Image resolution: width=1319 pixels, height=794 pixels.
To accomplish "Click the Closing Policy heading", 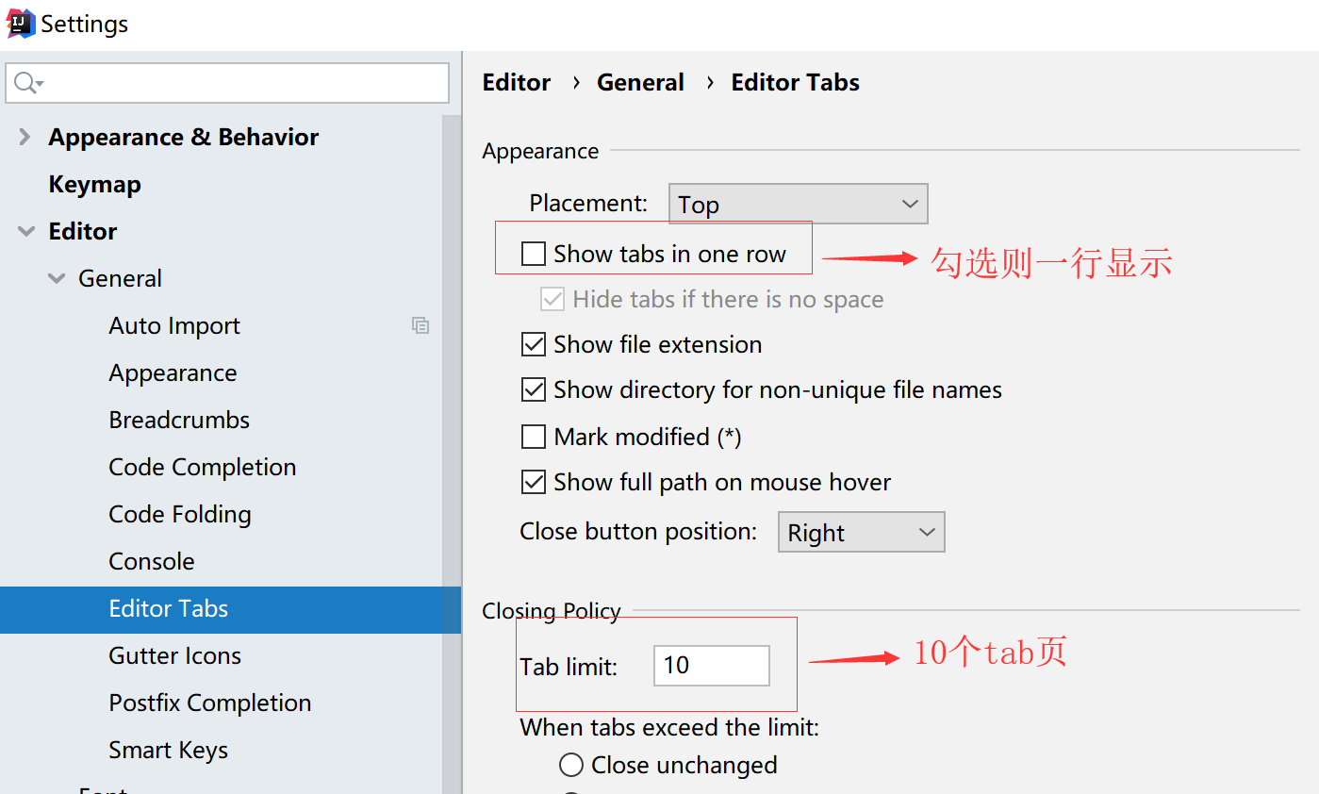I will pos(552,611).
